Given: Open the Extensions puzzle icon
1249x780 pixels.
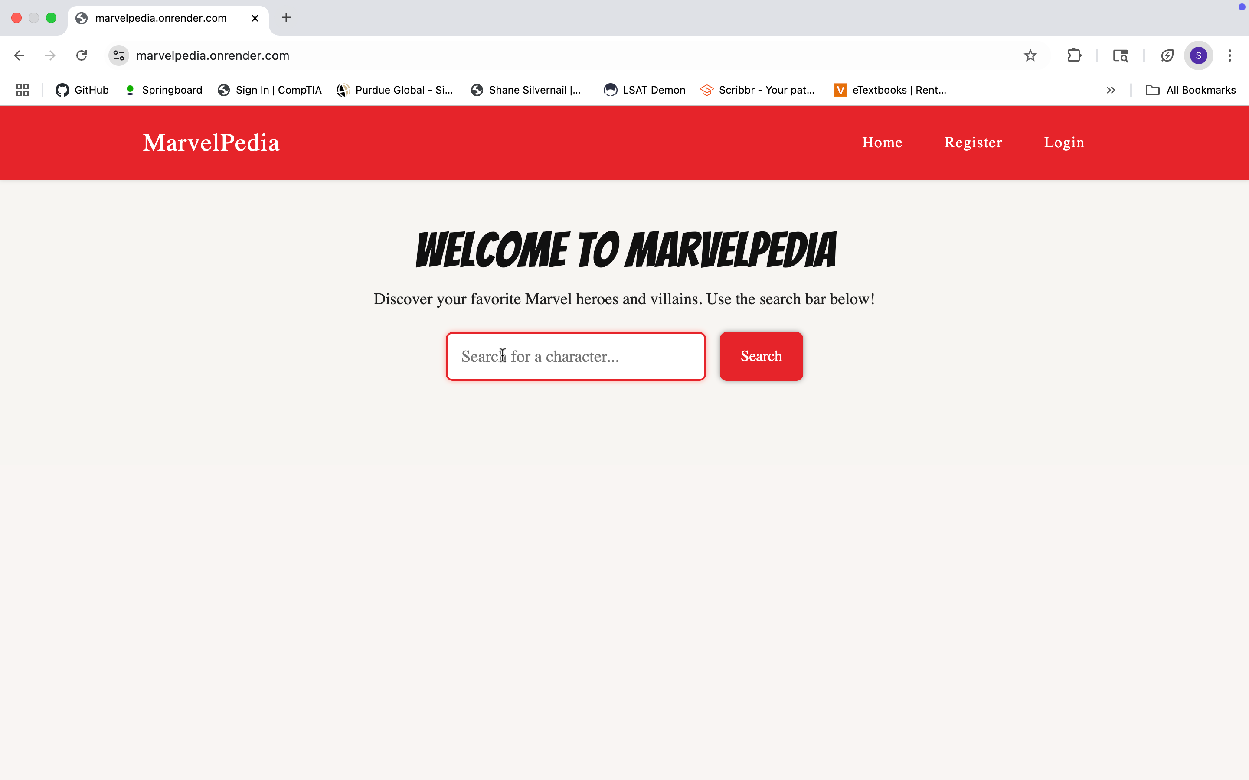Looking at the screenshot, I should (x=1074, y=55).
